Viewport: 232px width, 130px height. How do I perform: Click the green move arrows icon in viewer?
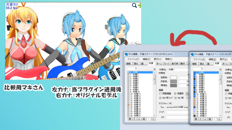point(139,5)
